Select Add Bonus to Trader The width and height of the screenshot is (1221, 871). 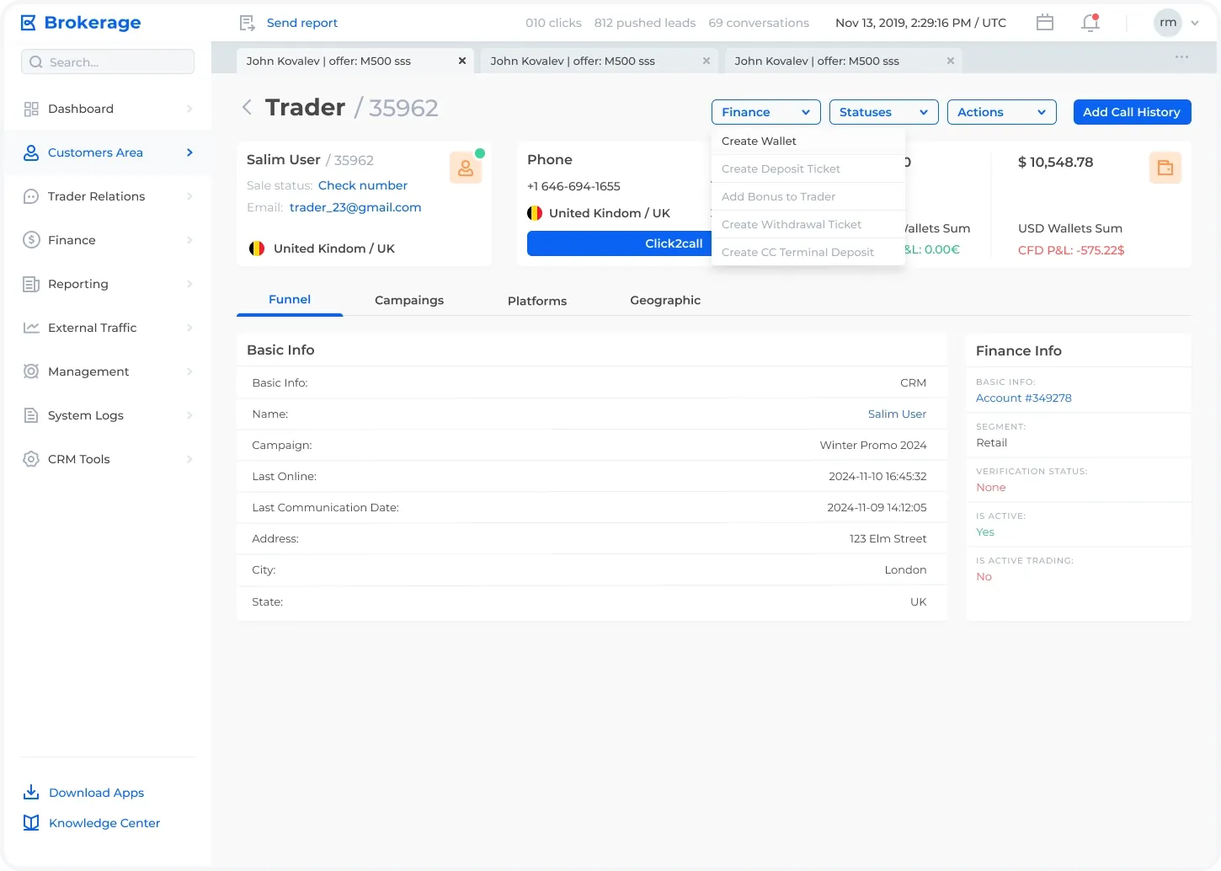[808, 196]
